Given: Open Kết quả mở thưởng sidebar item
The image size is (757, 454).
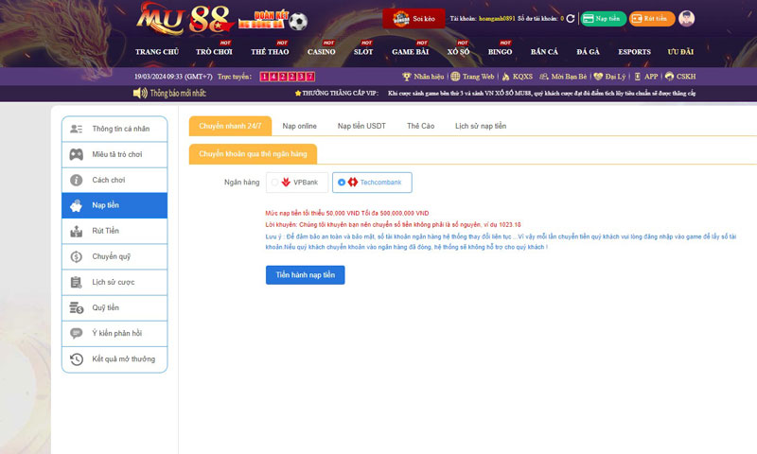Looking at the screenshot, I should coord(114,359).
